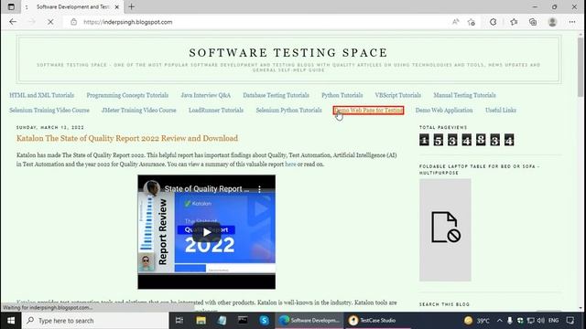Open weather 39°C widget
The height and width of the screenshot is (329, 586).
click(x=477, y=321)
